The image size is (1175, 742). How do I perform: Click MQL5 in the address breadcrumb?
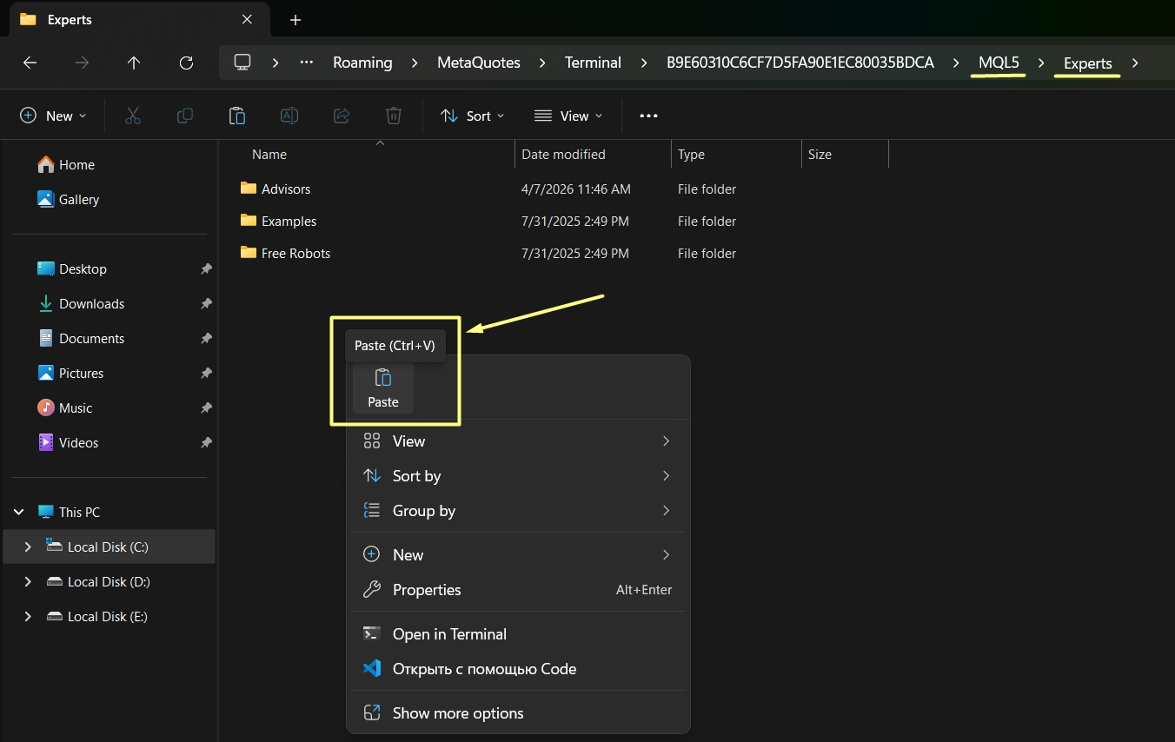tap(999, 63)
